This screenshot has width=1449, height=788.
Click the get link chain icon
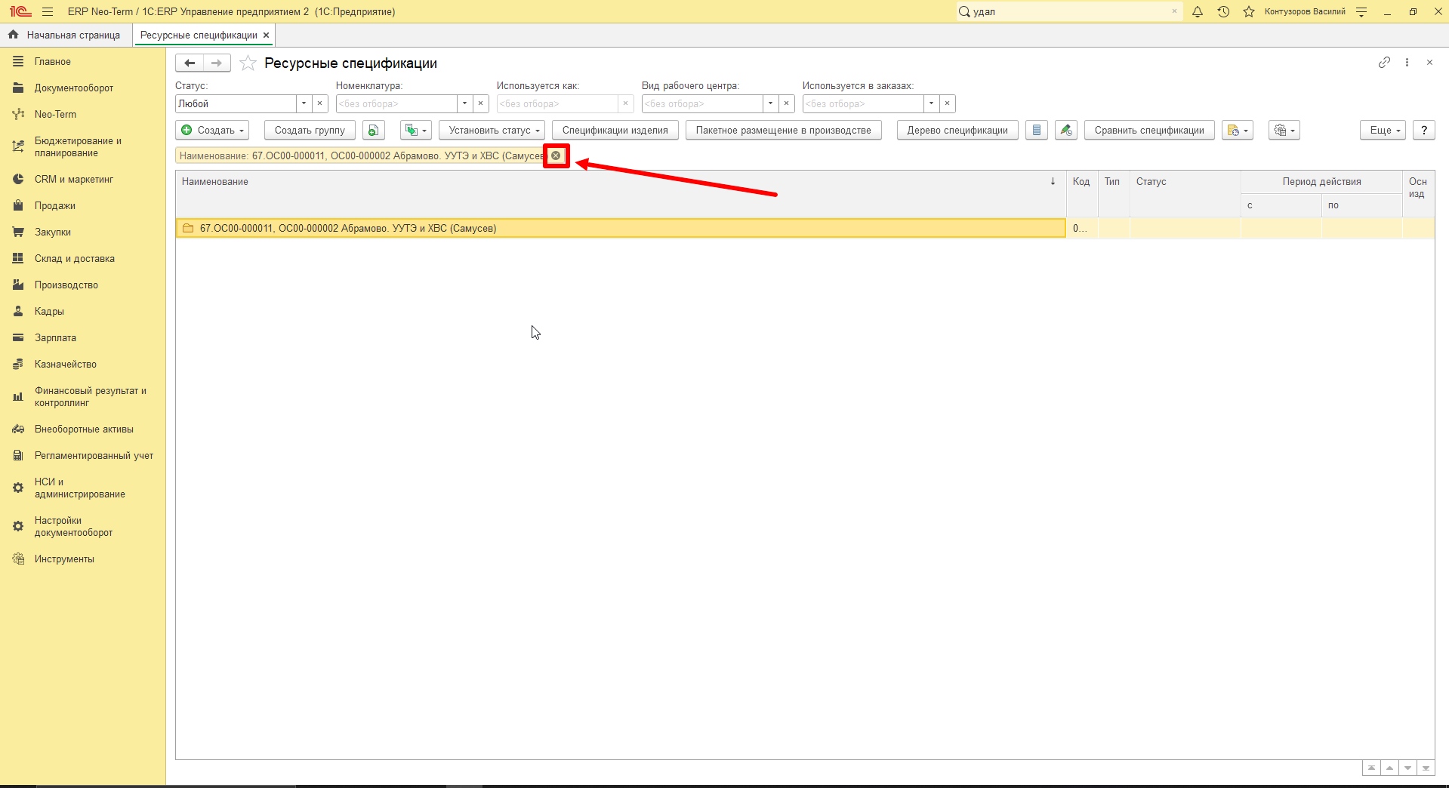[x=1384, y=63]
